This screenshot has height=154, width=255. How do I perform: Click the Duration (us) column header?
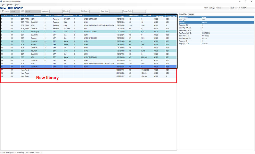(134, 16)
